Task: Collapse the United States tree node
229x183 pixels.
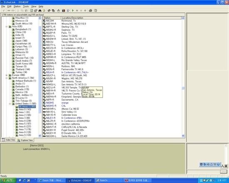Action: pyautogui.click(x=10, y=104)
